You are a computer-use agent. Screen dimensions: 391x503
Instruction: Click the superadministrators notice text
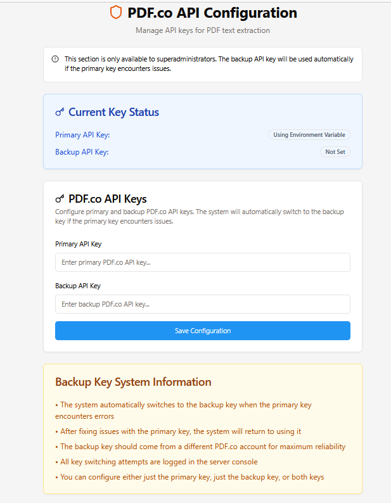click(208, 64)
